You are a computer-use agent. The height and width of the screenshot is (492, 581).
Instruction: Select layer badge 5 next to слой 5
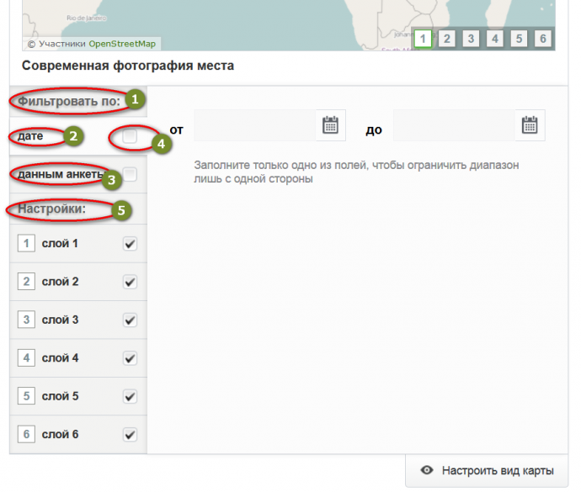coord(26,396)
